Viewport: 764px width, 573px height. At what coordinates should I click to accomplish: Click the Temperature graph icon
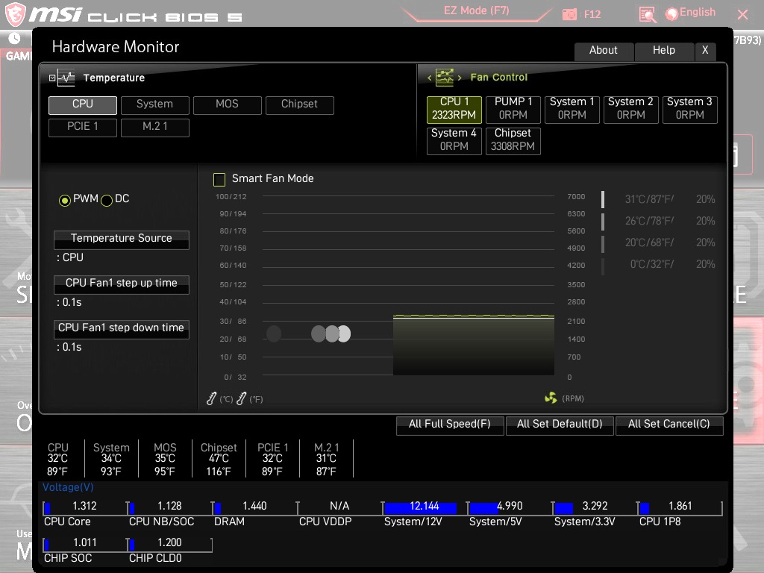click(66, 78)
